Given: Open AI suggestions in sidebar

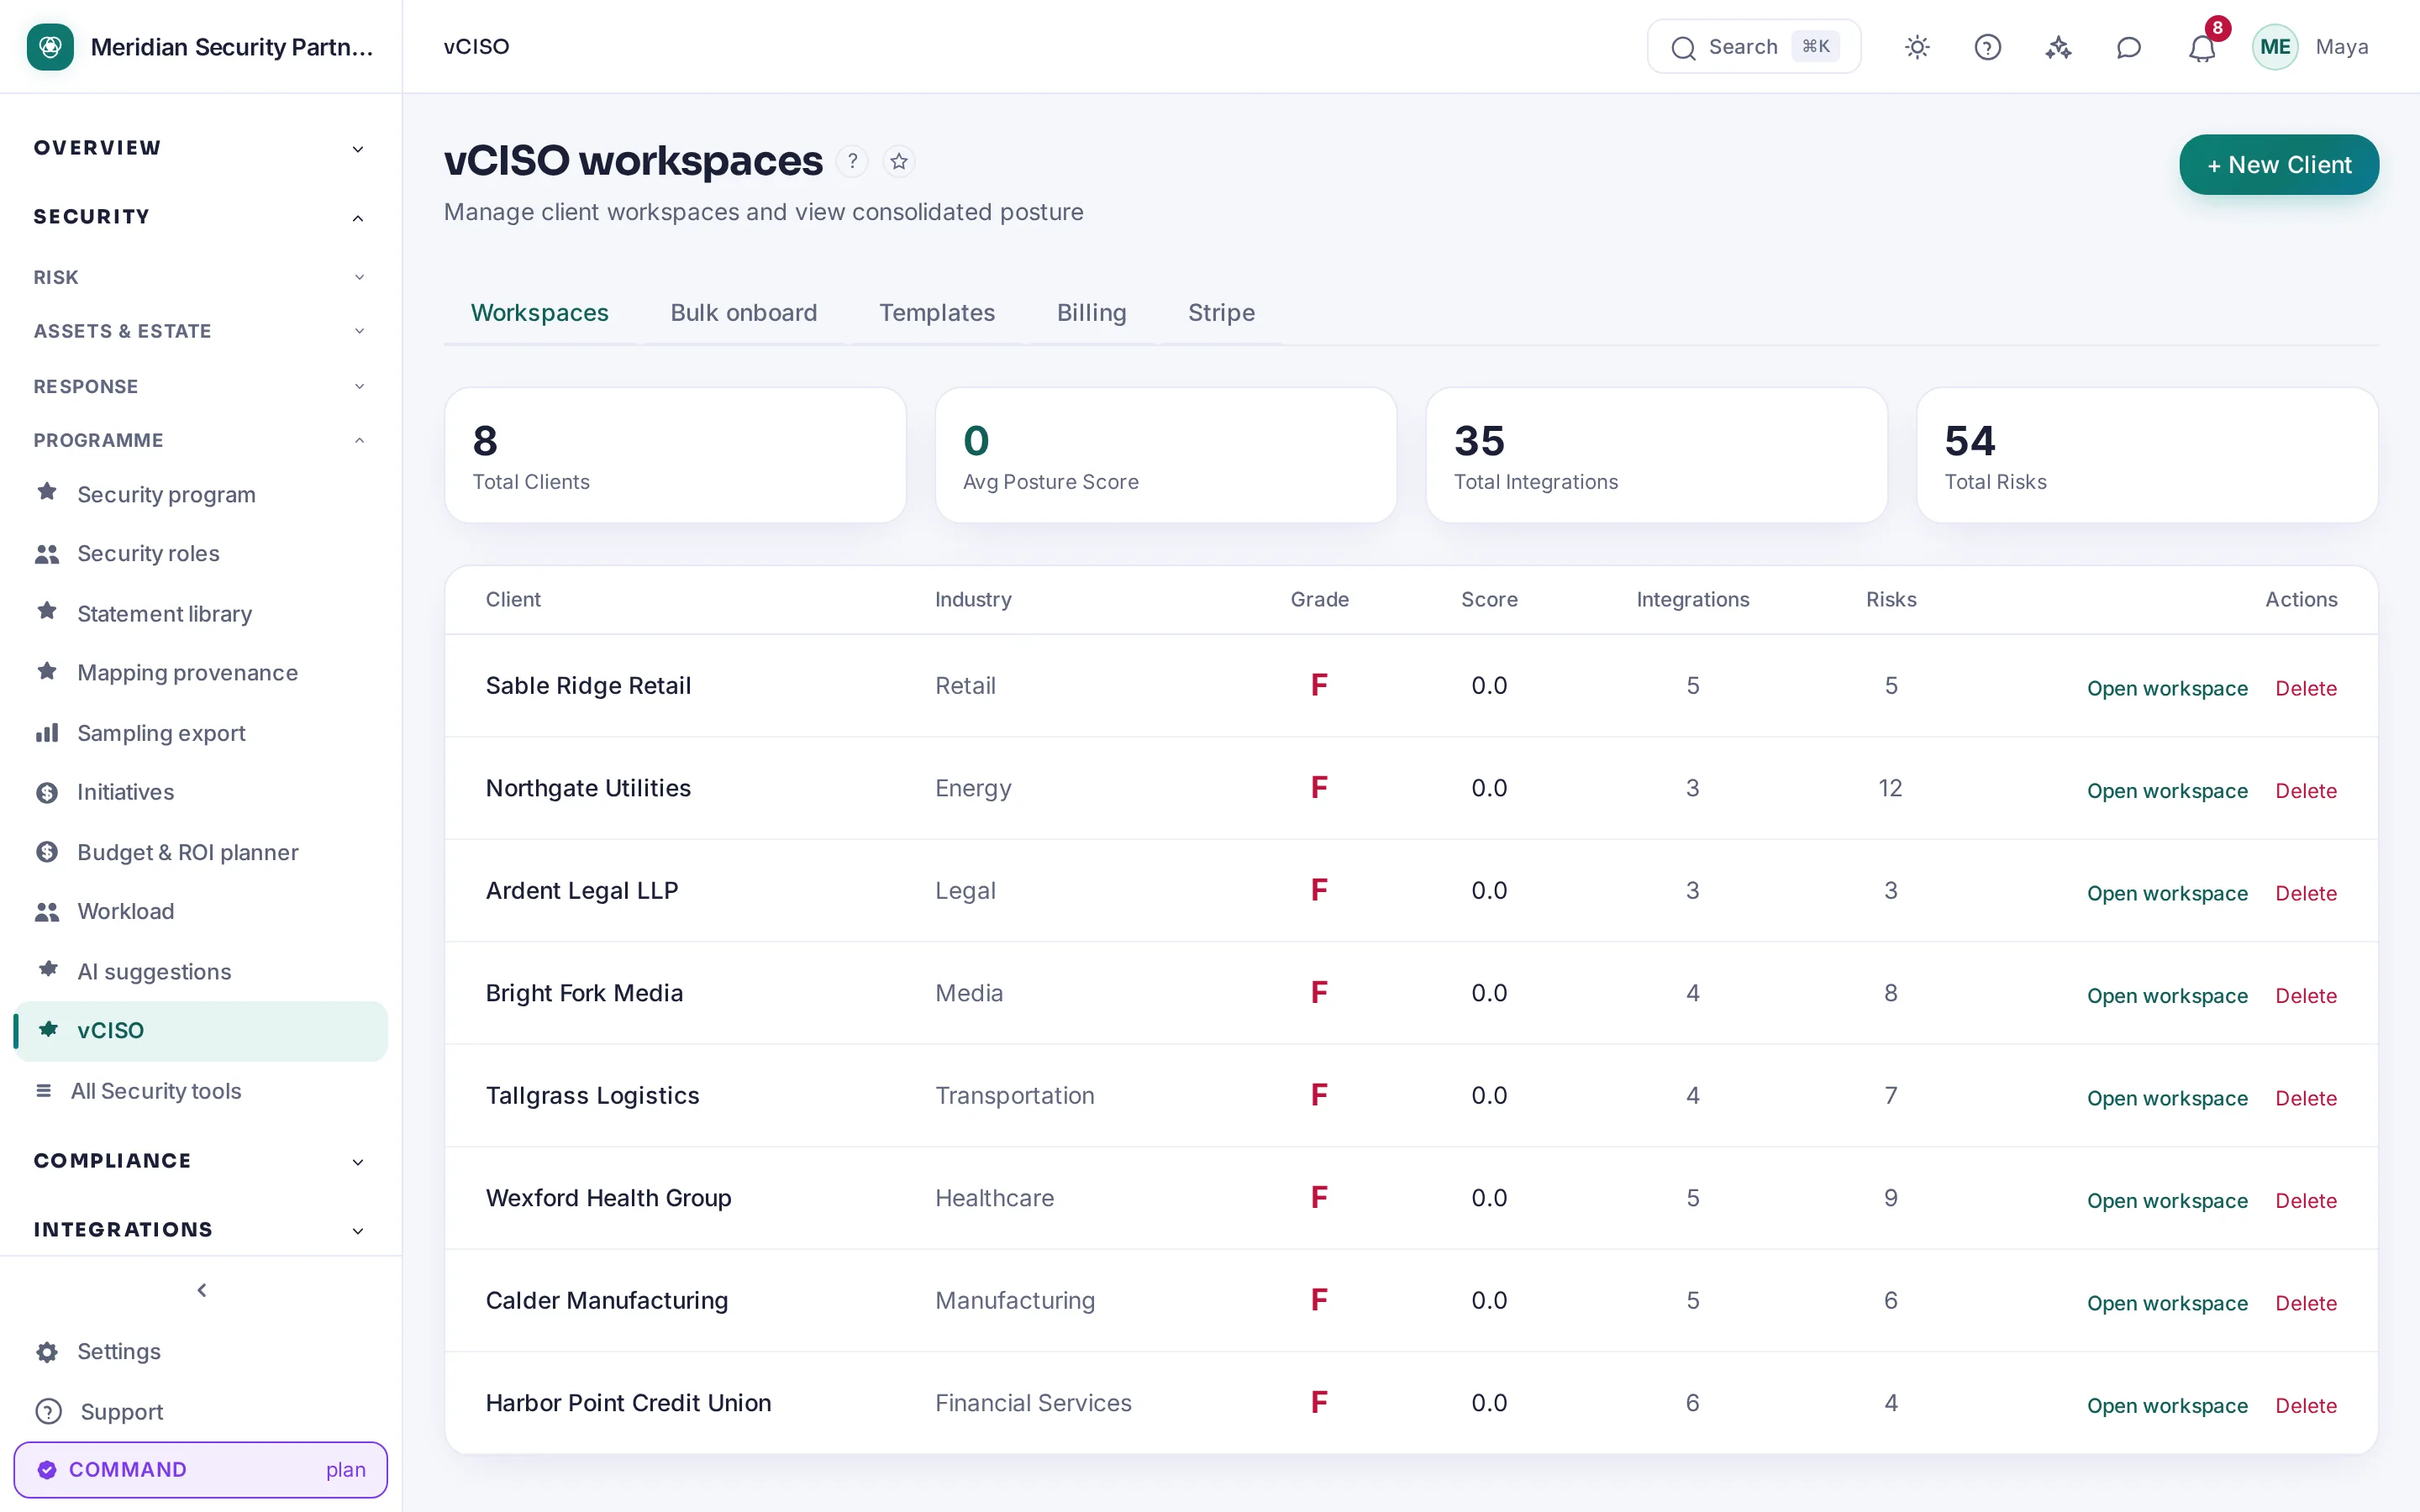Looking at the screenshot, I should [200, 971].
